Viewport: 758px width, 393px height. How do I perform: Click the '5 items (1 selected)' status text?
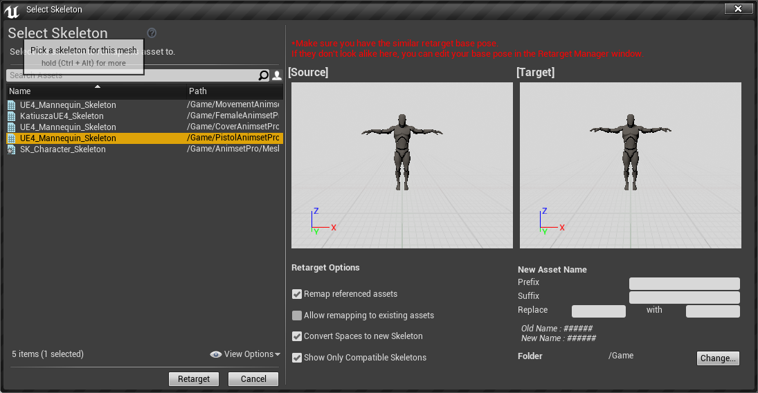click(x=48, y=354)
